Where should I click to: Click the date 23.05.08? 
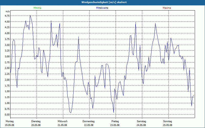pyautogui.click(x=115, y=125)
